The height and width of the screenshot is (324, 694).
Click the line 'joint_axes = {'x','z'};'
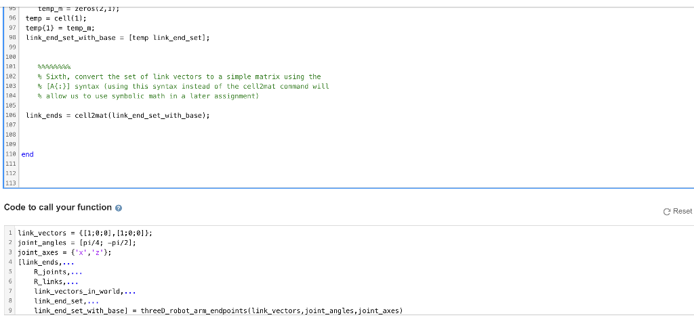coord(64,252)
